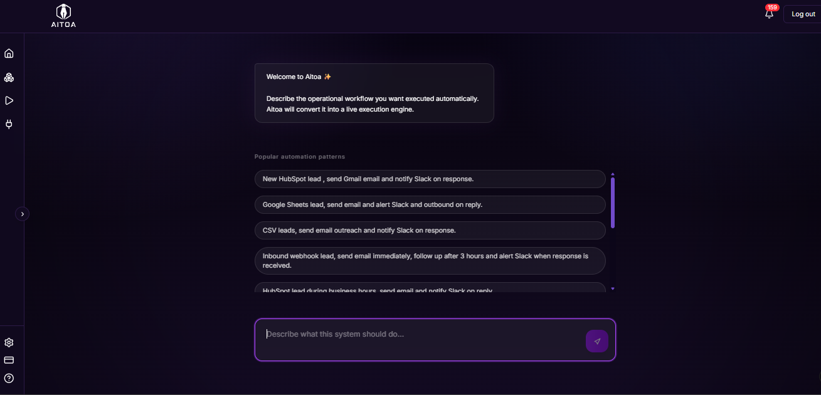Image resolution: width=821 pixels, height=395 pixels.
Task: Pick the CSV leads email outreach pattern
Action: point(430,230)
